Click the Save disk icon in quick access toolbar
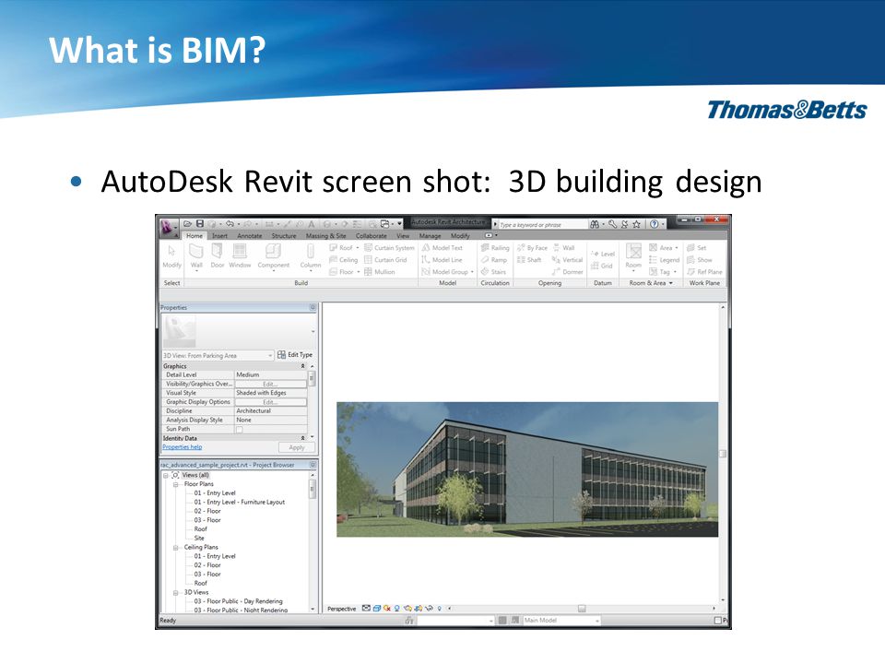The height and width of the screenshot is (664, 885). [x=200, y=223]
